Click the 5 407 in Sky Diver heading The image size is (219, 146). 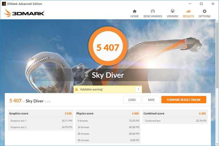click(x=30, y=101)
